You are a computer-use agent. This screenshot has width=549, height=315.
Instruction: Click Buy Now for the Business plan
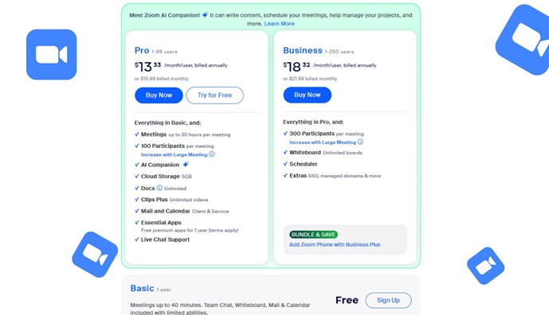point(307,95)
